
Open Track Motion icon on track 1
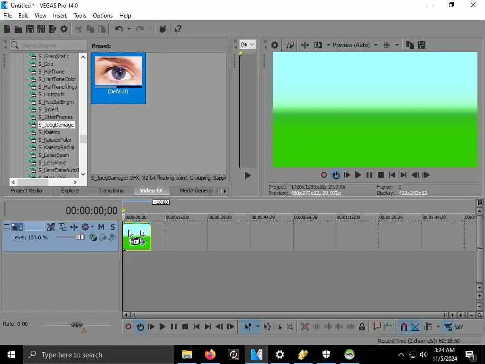click(x=63, y=227)
